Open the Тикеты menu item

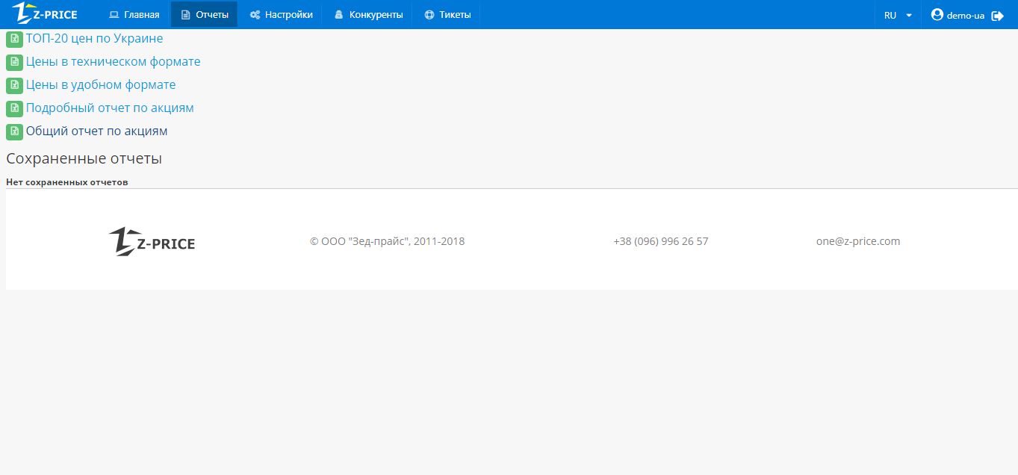tap(447, 14)
